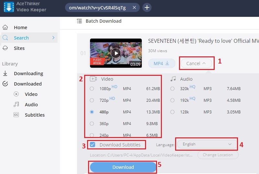
Task: Click the 3.05MB audio size value
Action: [x=233, y=112]
